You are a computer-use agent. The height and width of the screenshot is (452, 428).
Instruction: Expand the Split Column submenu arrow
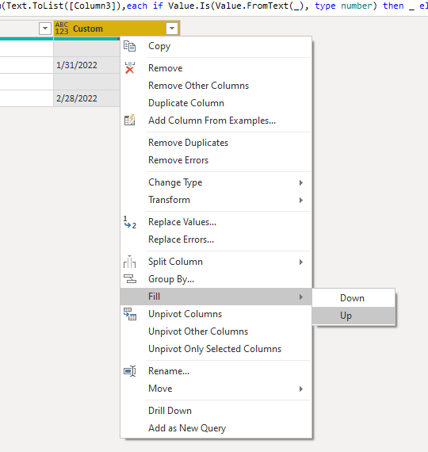(x=301, y=262)
